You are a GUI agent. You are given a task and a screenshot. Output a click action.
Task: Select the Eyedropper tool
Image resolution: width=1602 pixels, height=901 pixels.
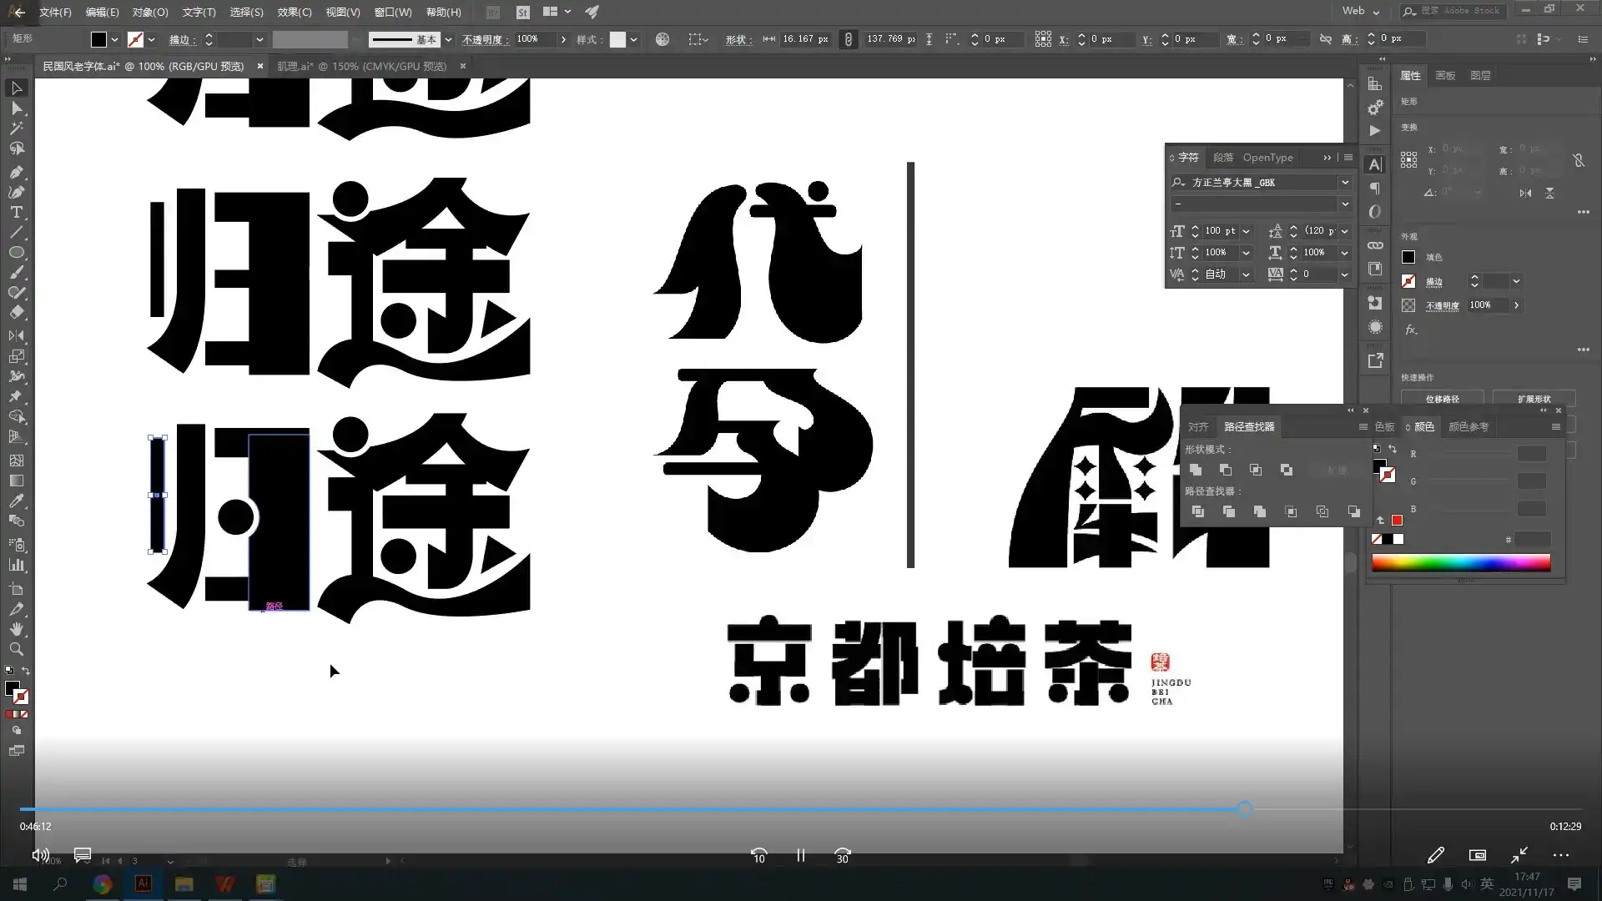coord(17,501)
